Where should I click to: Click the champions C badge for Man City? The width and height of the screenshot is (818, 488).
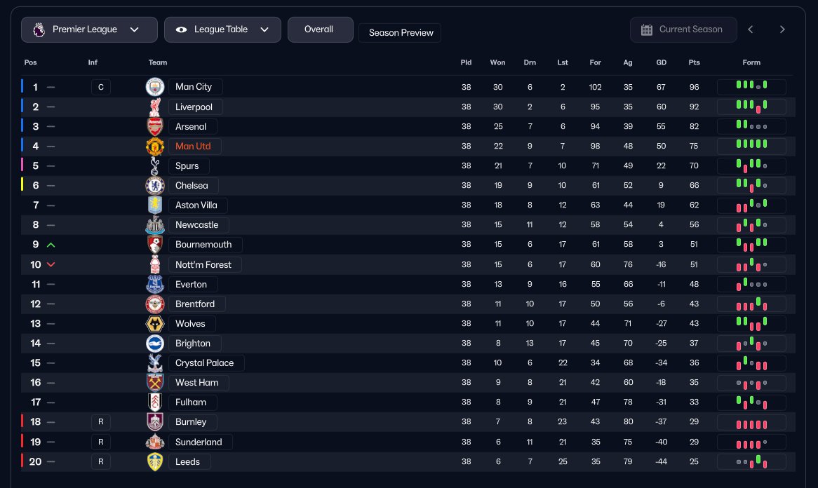click(x=100, y=87)
